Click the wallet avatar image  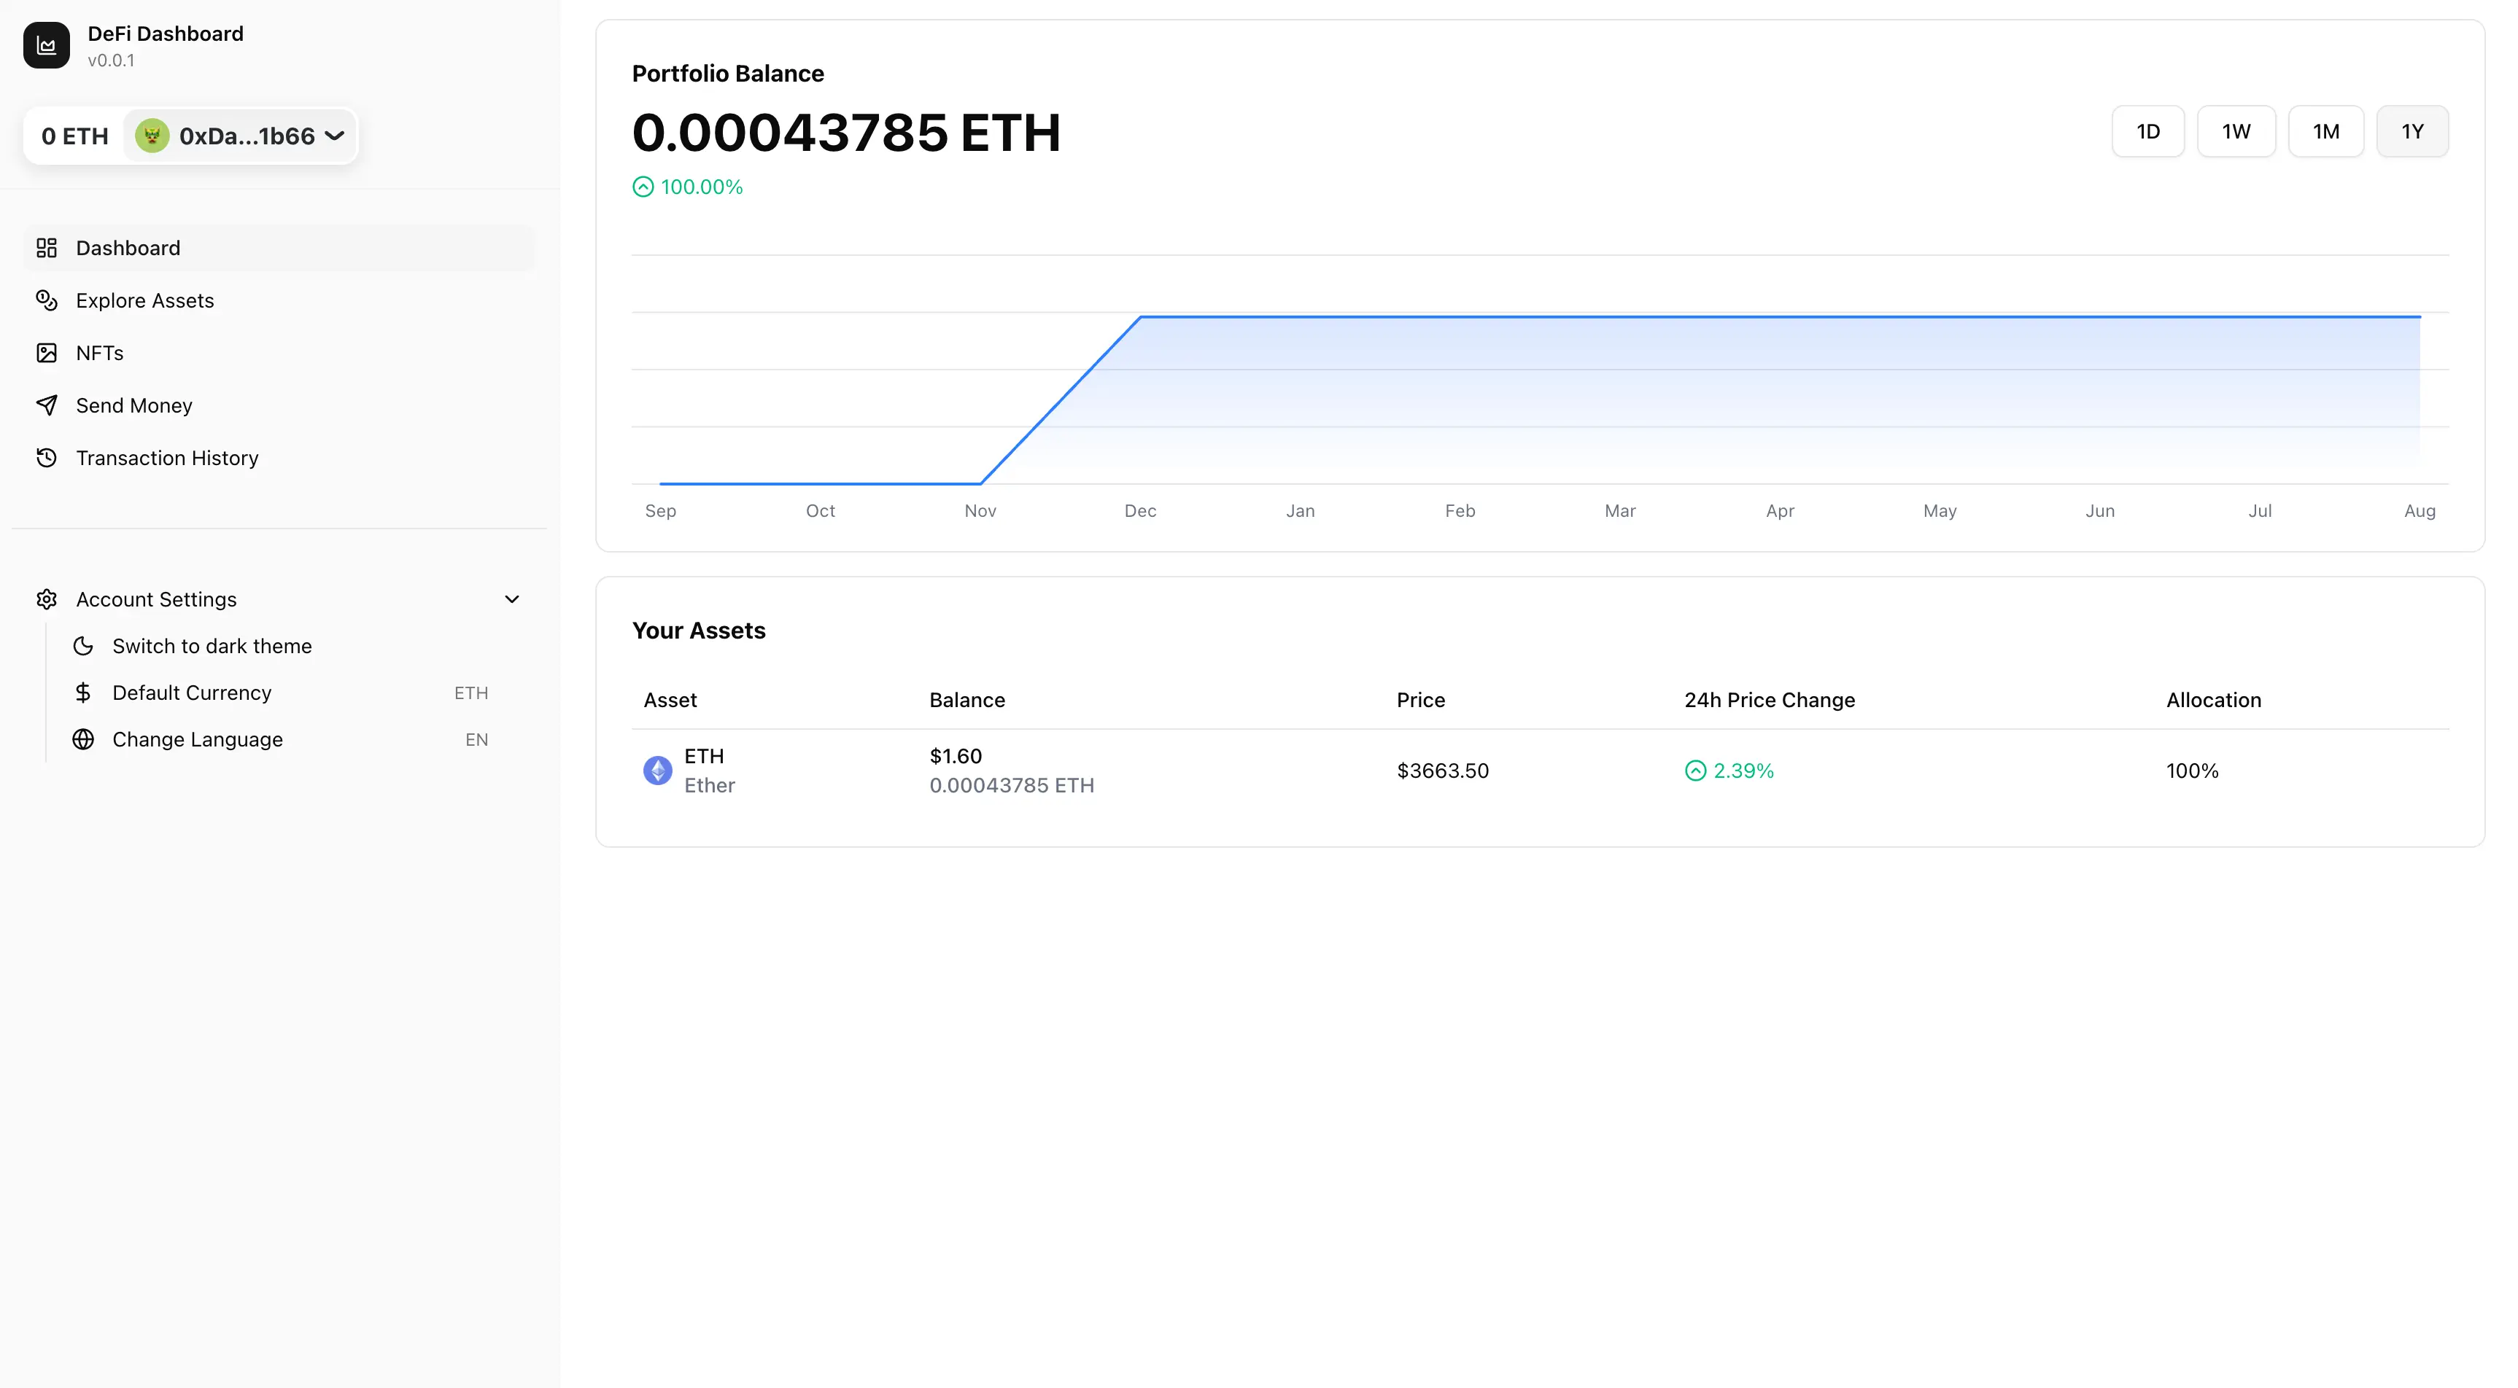(x=152, y=136)
